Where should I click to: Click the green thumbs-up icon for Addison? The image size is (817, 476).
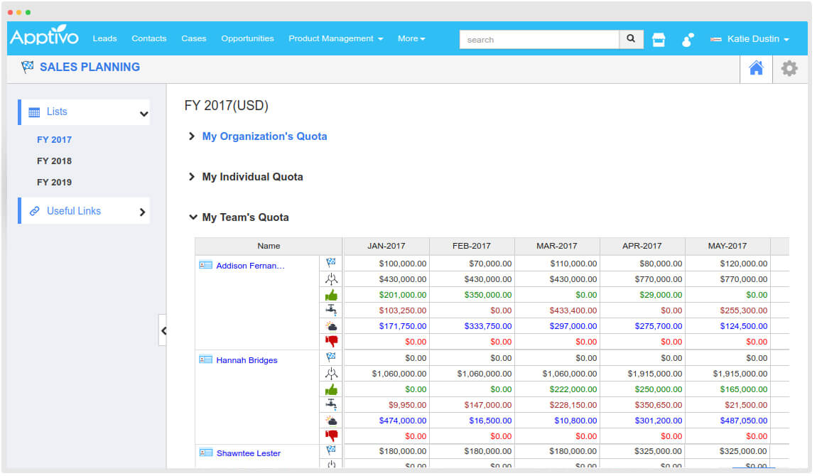tap(331, 296)
